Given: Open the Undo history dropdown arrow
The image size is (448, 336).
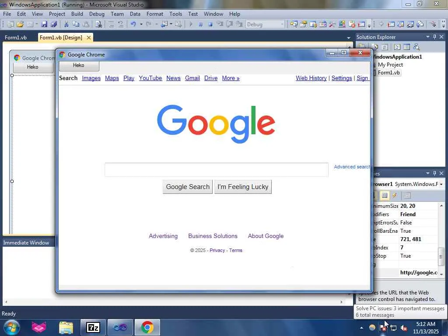Looking at the screenshot, I should [141, 24].
